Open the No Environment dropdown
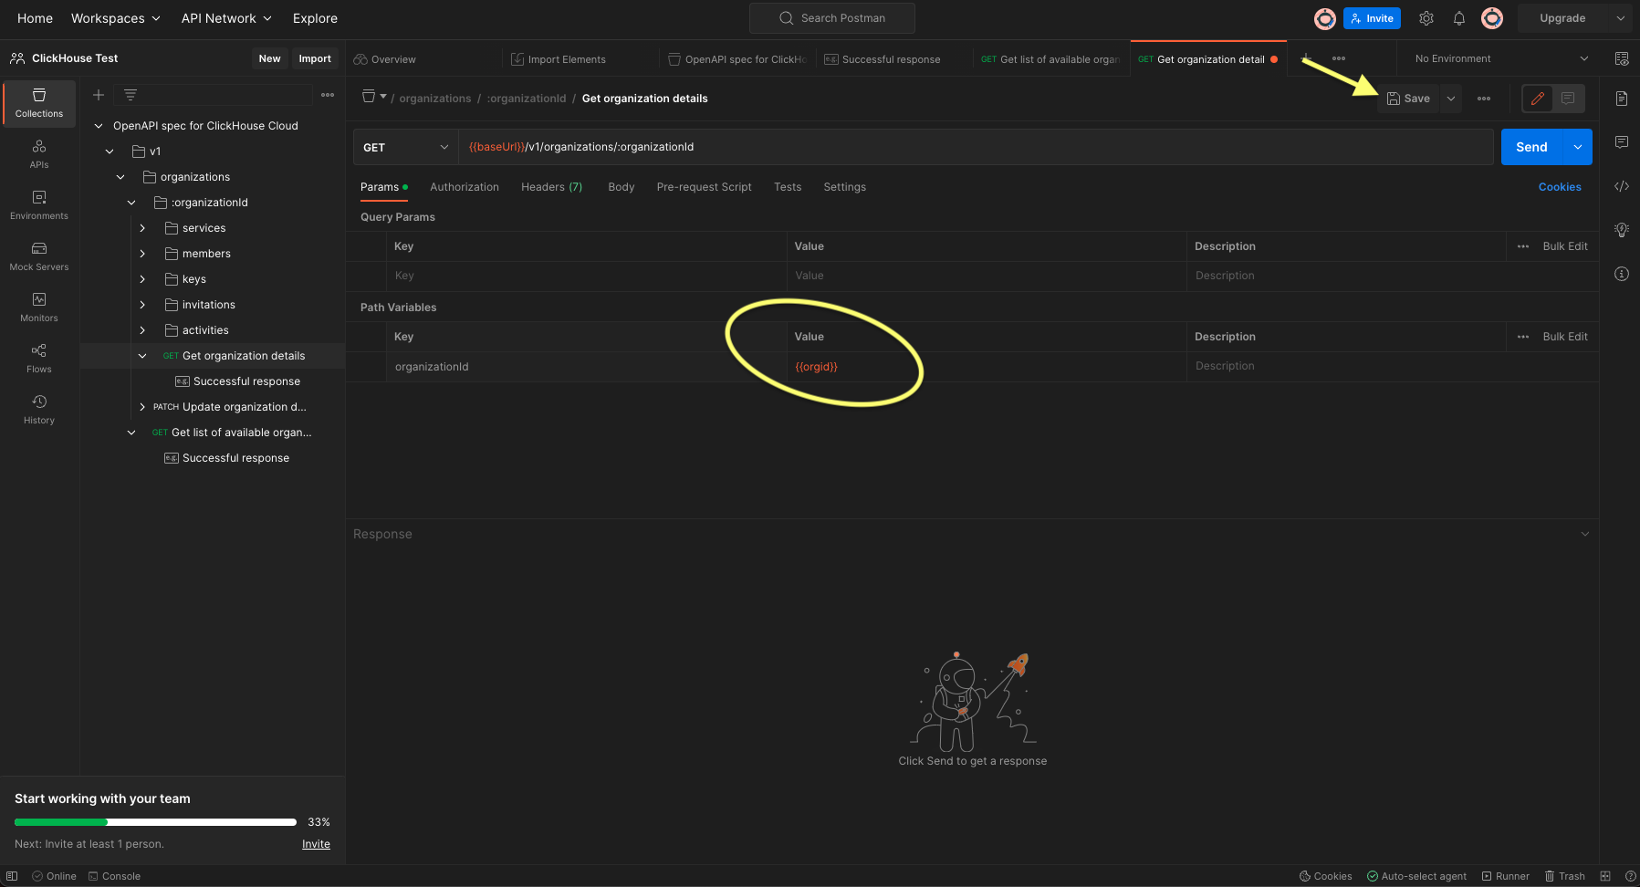The width and height of the screenshot is (1640, 887). point(1500,58)
